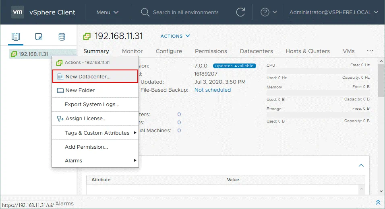Image resolution: width=385 pixels, height=209 pixels.
Task: Open the Menu dropdown
Action: [108, 12]
